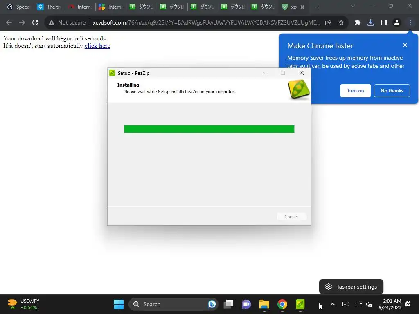Switch to 'The tr' tab
419x314 pixels.
[50, 7]
